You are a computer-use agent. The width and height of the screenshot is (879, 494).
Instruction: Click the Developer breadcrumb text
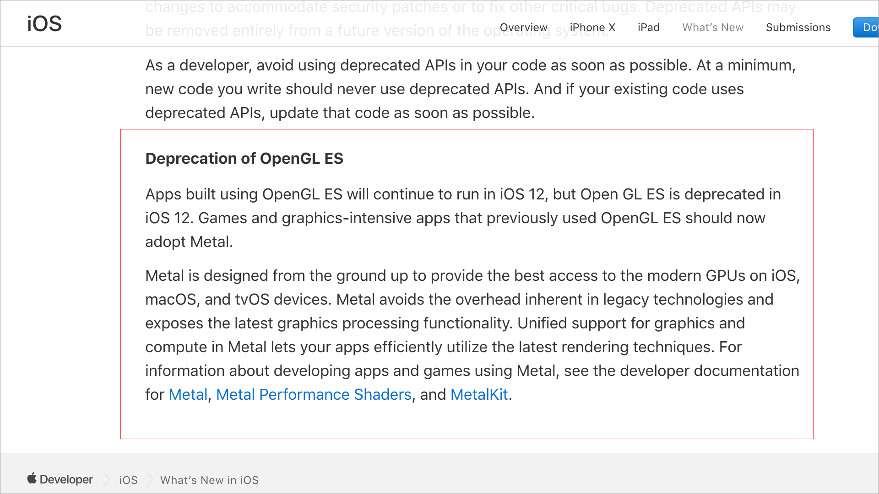[x=66, y=479]
